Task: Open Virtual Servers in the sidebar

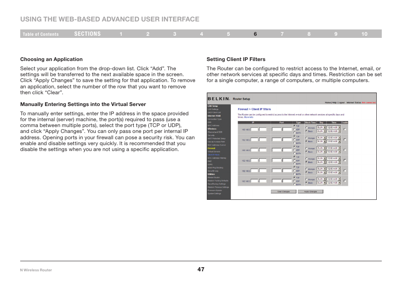Action: pyautogui.click(x=214, y=151)
